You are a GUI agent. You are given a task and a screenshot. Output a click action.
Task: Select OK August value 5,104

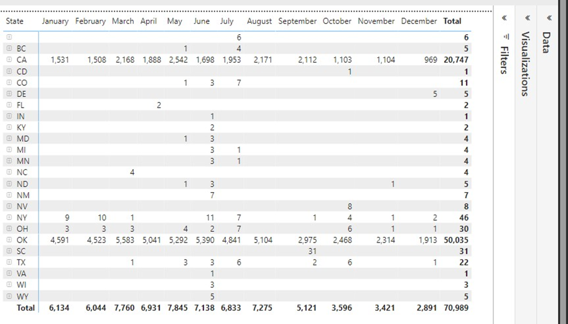click(263, 240)
